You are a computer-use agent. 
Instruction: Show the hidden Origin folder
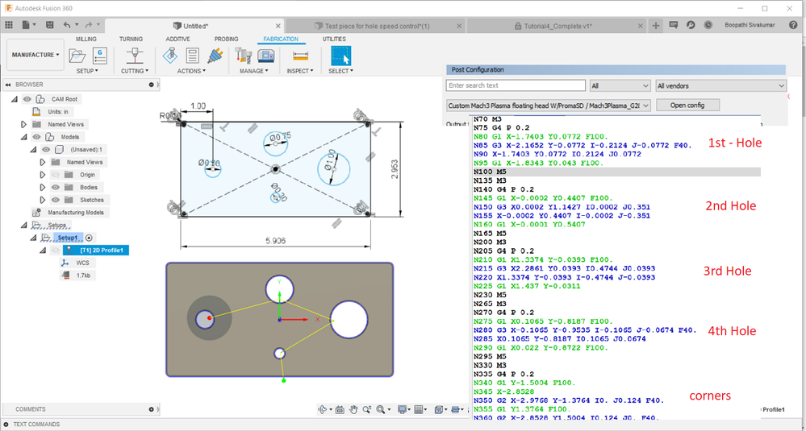pyautogui.click(x=56, y=175)
